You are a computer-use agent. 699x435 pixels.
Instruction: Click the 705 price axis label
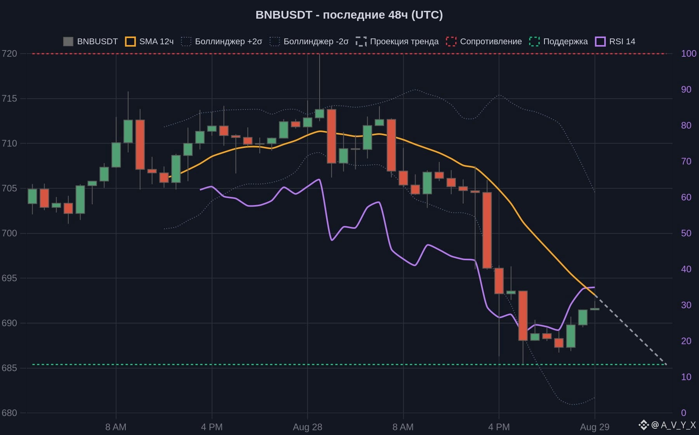click(x=9, y=188)
